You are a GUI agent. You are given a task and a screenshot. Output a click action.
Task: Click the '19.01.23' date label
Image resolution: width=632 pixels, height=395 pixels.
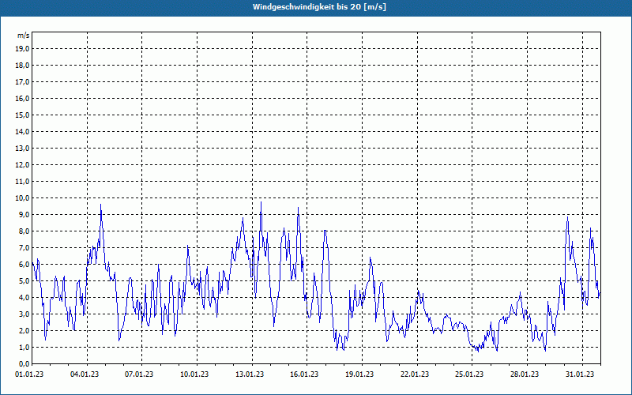[359, 374]
